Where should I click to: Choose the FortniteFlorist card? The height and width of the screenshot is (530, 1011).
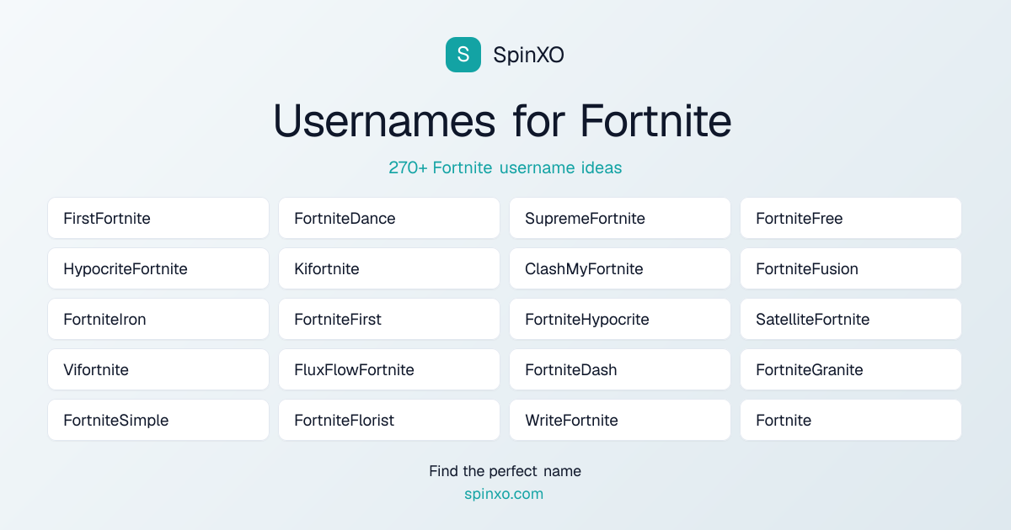click(x=389, y=420)
